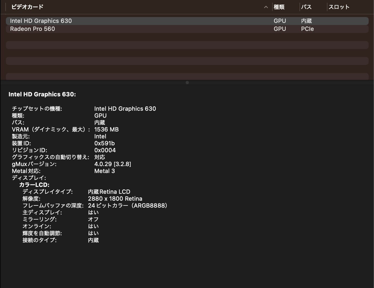Click the sort chevron in the ビデオカード header
The image size is (374, 288).
266,7
